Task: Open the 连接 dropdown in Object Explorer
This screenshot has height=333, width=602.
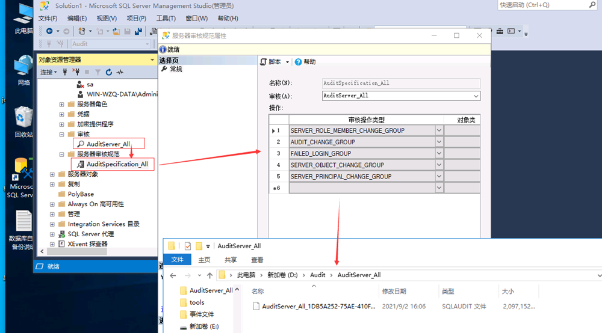Action: pos(48,72)
